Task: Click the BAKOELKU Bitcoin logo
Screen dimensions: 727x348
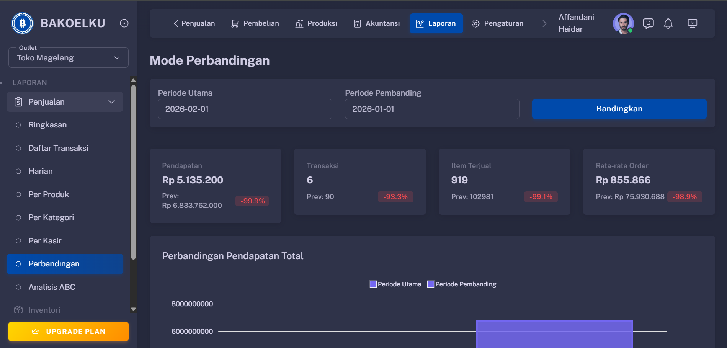Action: click(x=22, y=23)
